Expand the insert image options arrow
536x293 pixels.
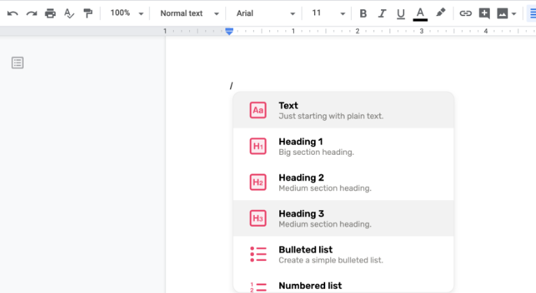[x=514, y=14]
